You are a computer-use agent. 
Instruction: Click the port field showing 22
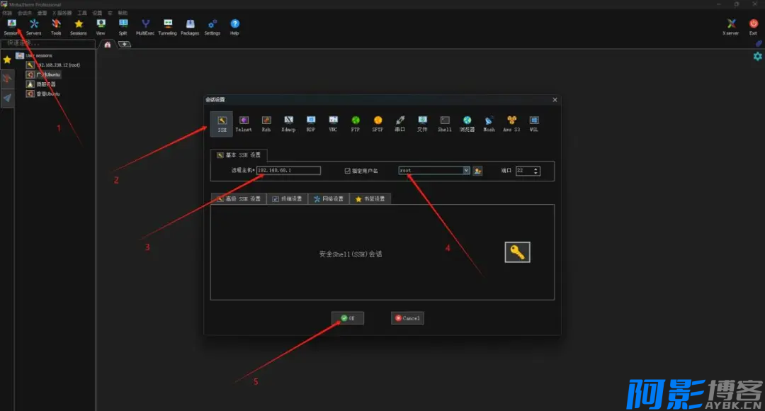[x=524, y=171]
